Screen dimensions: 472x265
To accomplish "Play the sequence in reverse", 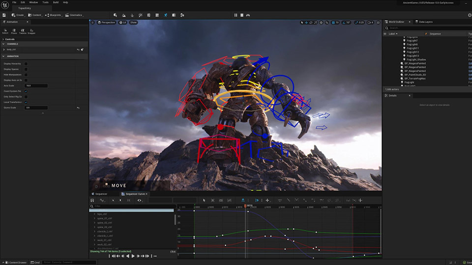I will [128, 256].
